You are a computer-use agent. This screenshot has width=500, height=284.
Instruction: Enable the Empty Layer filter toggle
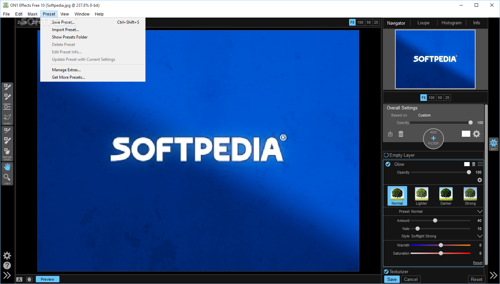tap(387, 155)
